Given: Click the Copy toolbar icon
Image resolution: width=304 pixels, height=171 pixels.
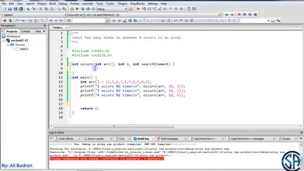Looking at the screenshot, I should (46, 9).
